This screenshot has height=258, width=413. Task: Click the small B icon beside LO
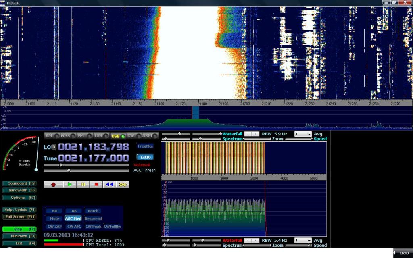(54, 147)
